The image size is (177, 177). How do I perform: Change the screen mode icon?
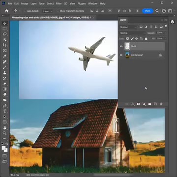[4, 161]
